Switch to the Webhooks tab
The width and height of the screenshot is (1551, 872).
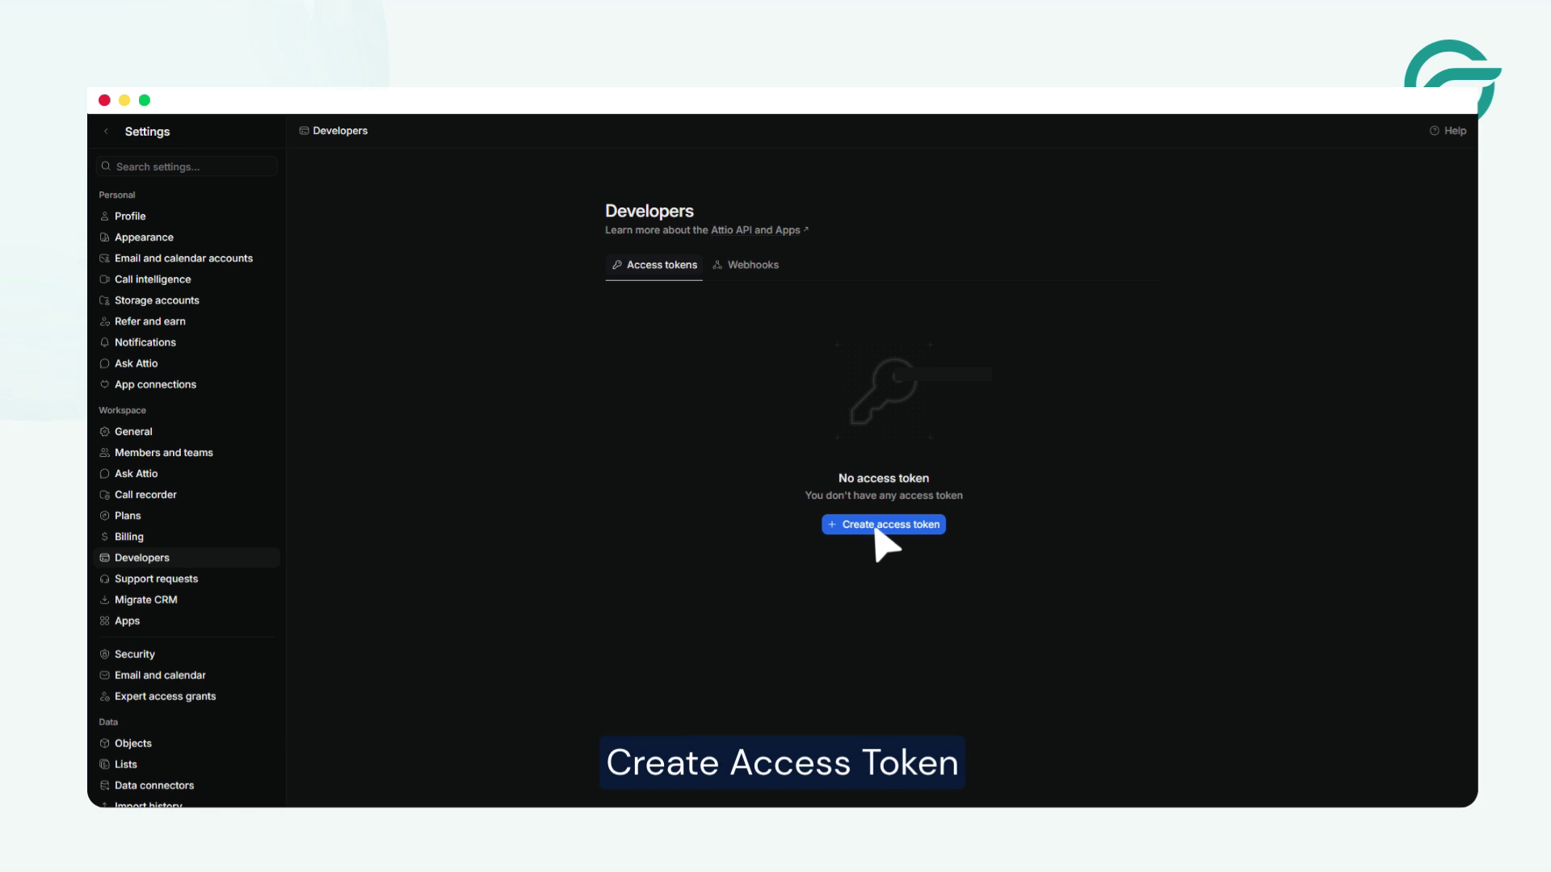(x=746, y=265)
